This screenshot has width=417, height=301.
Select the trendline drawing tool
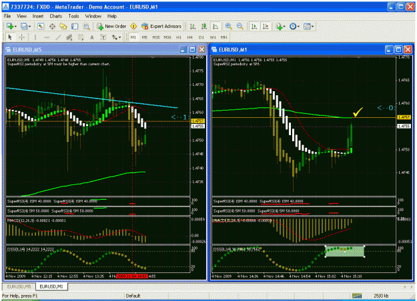point(58,37)
